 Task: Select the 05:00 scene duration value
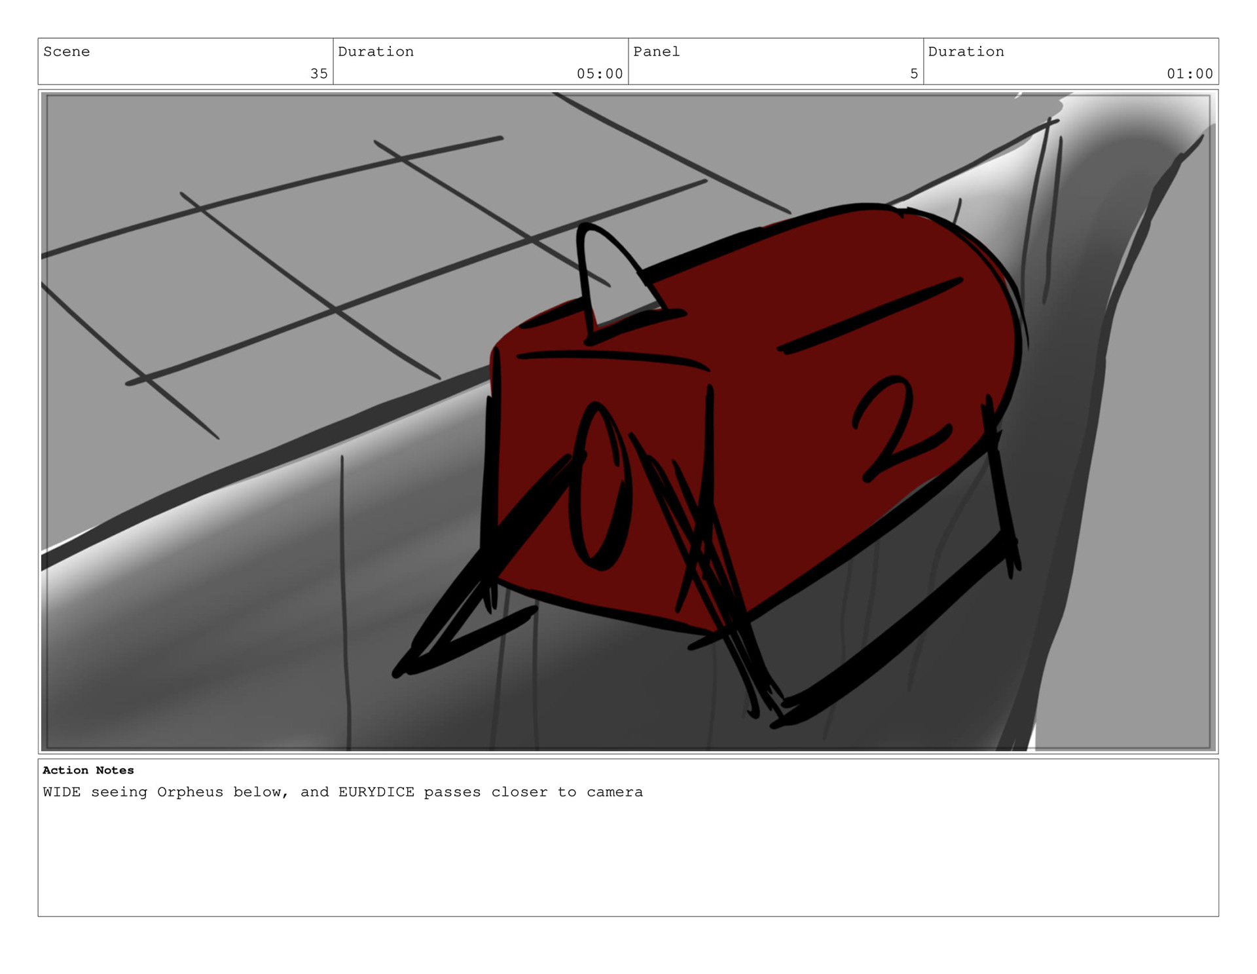point(599,74)
